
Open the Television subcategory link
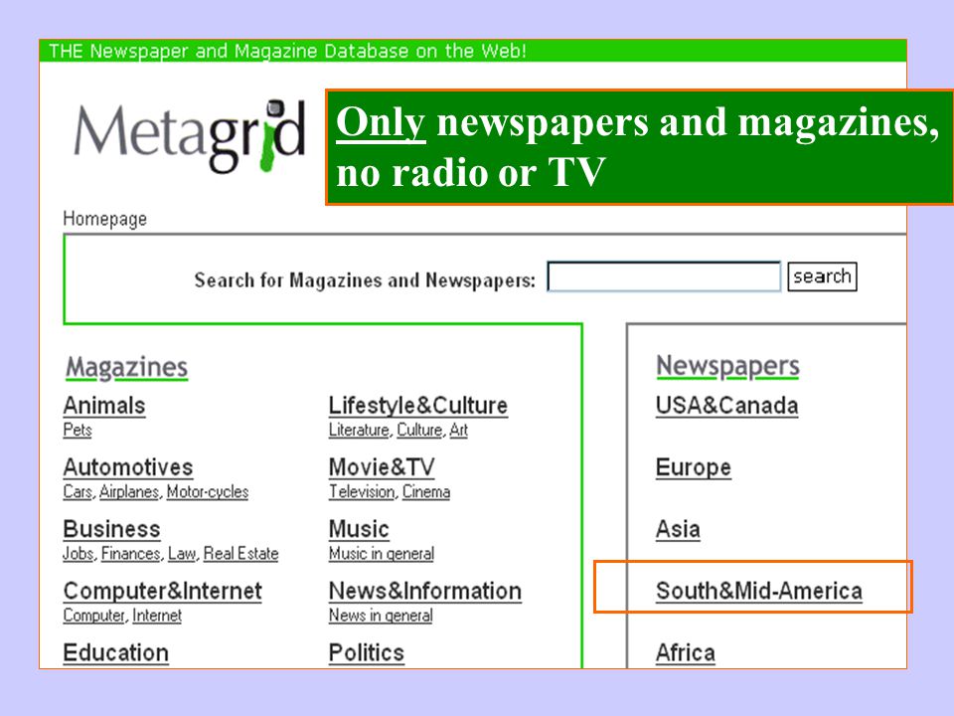pos(362,492)
